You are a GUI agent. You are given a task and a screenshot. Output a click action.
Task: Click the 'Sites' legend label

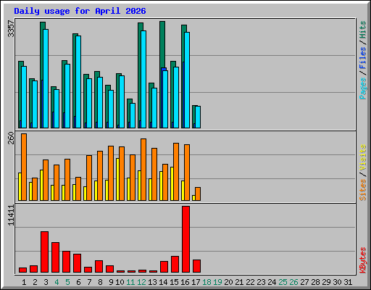click(362, 190)
